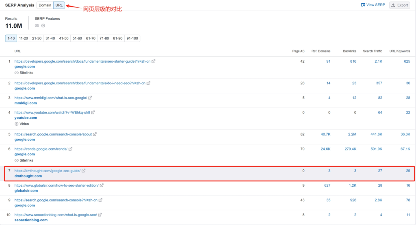
Task: Click the Backlinks column header
Action: 349,51
